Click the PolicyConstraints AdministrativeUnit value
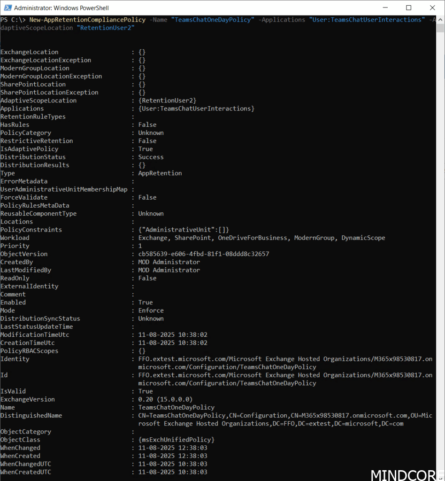Image resolution: width=445 pixels, height=481 pixels. pos(184,230)
